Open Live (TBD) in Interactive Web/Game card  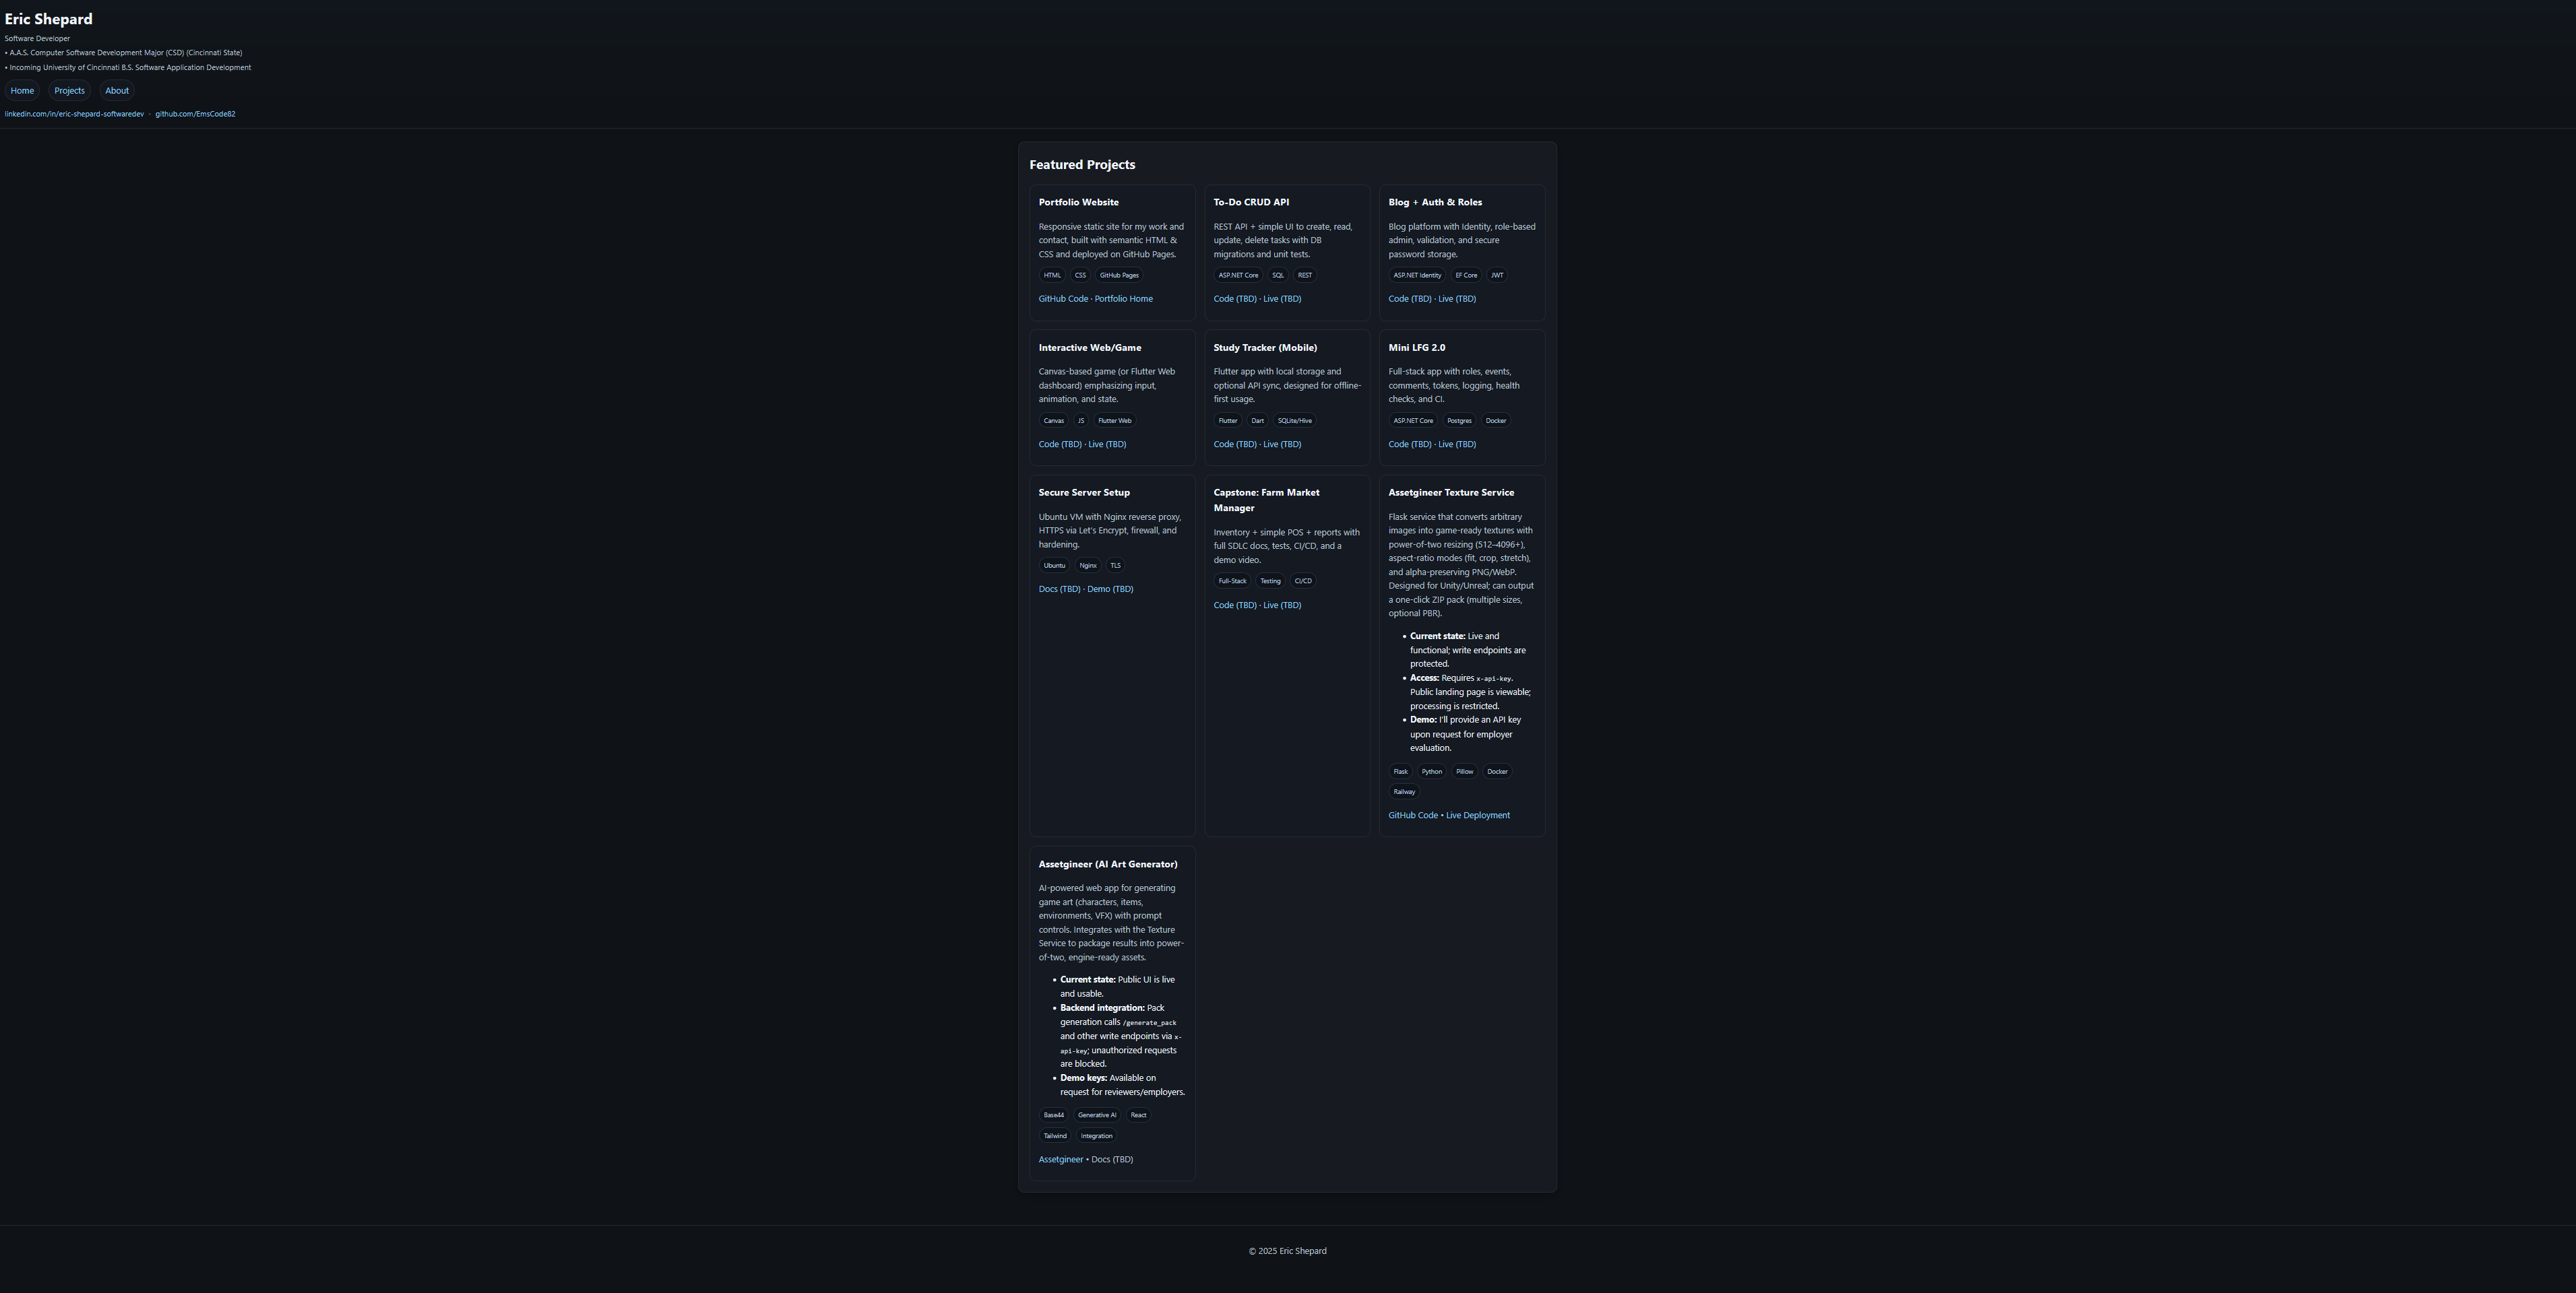coord(1107,444)
